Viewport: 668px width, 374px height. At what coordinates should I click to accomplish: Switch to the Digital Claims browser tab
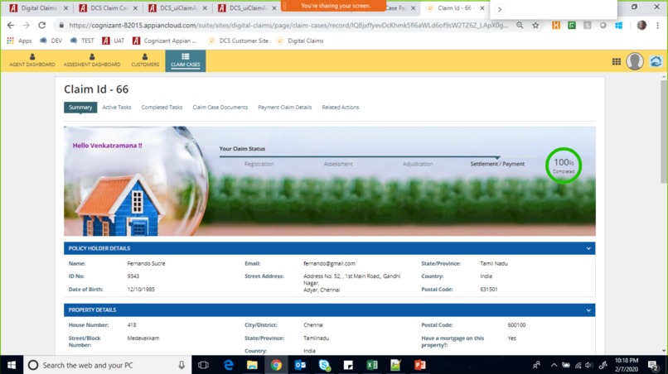[x=38, y=8]
